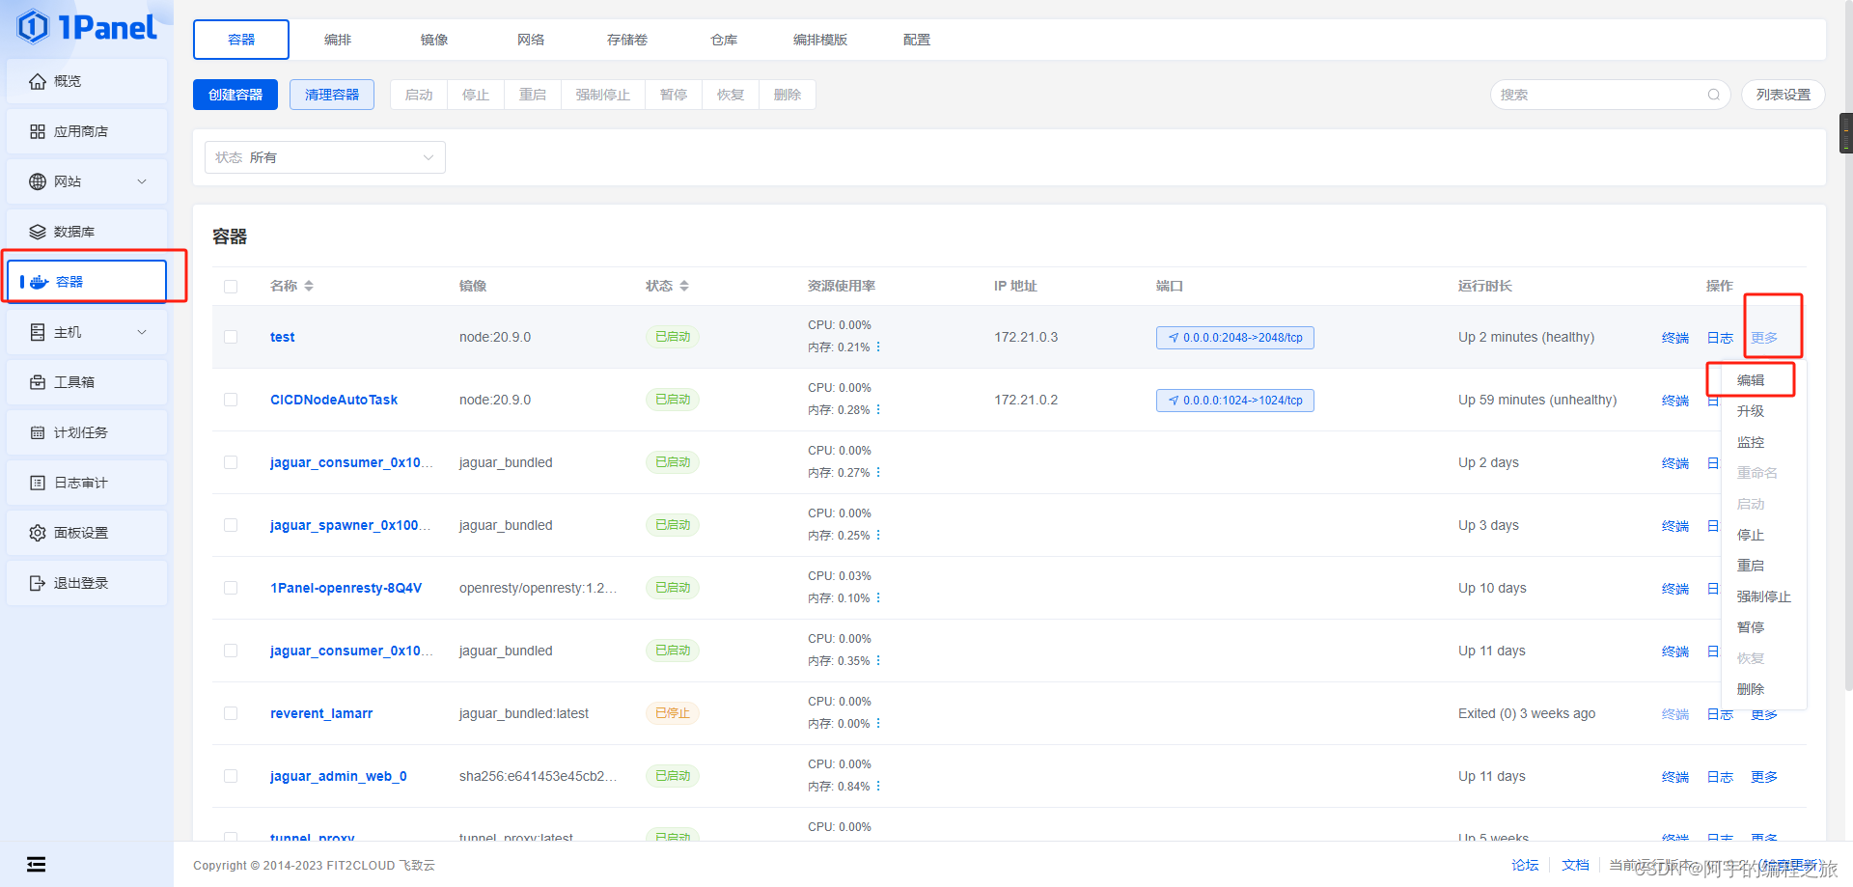Image resolution: width=1853 pixels, height=887 pixels.
Task: Click 编辑 in the container context menu
Action: [x=1752, y=379]
